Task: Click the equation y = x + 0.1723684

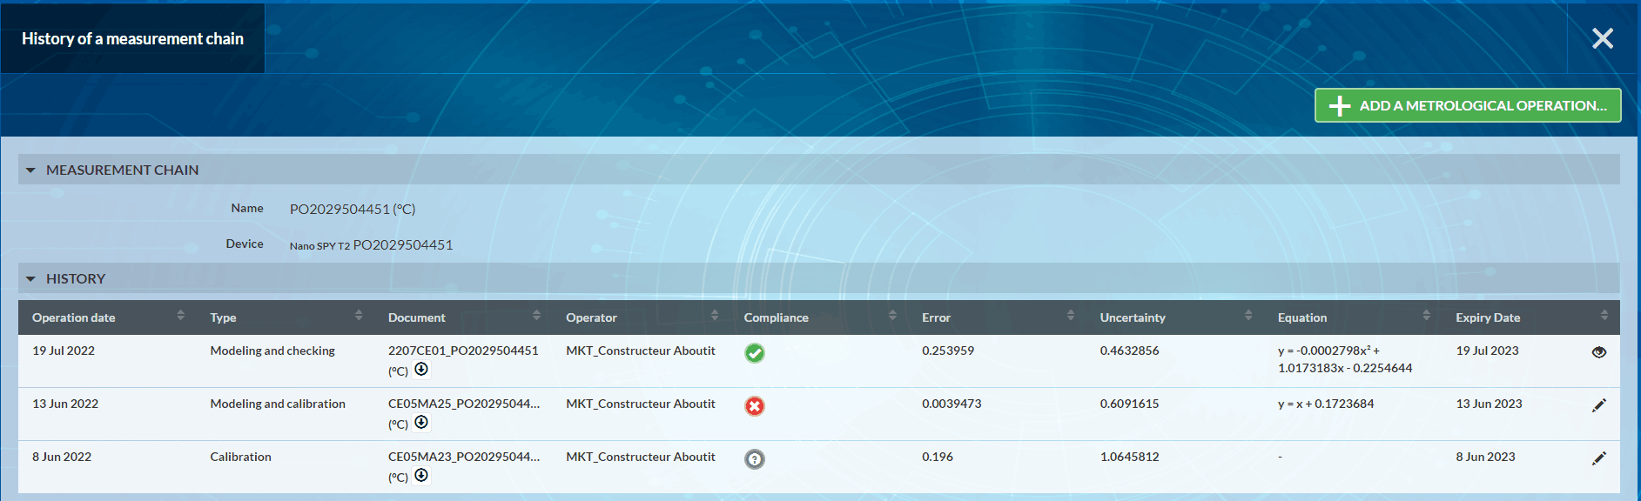Action: (x=1326, y=404)
